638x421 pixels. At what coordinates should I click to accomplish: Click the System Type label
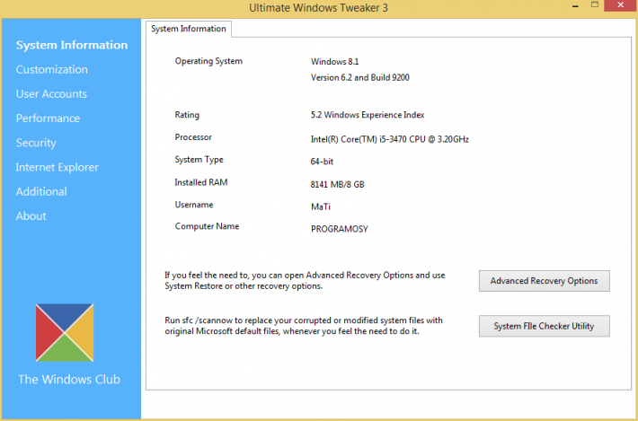coord(199,160)
